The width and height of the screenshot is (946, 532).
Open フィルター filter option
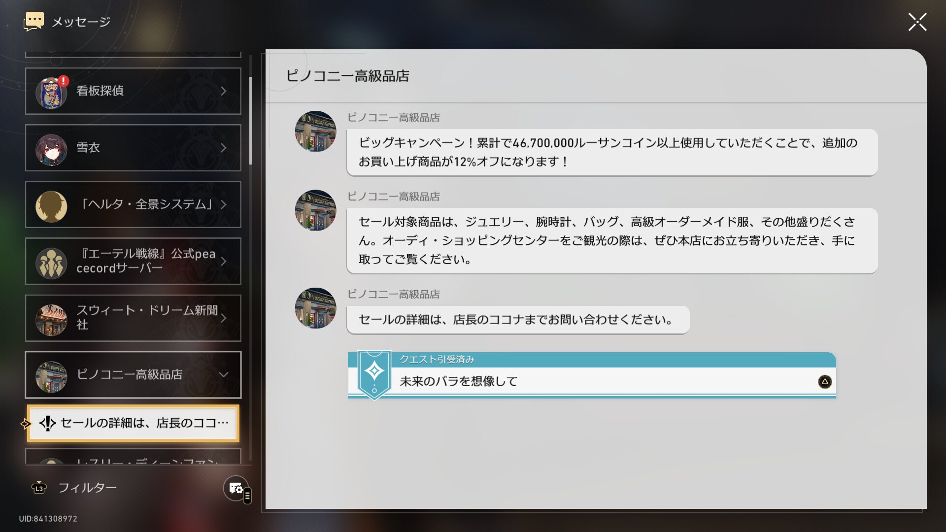click(87, 488)
